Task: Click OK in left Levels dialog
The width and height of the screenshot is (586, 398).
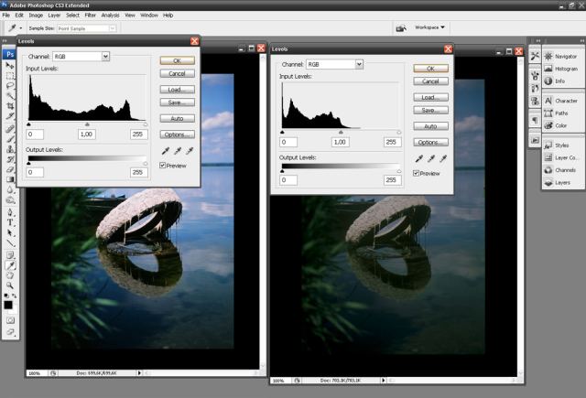Action: pyautogui.click(x=177, y=60)
